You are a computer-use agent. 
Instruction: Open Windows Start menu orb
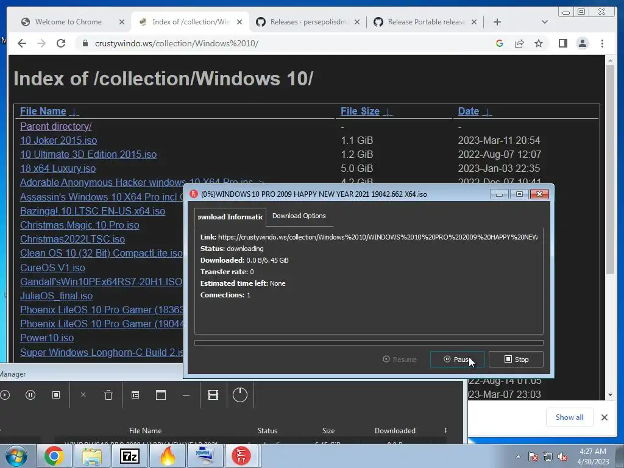point(16,456)
